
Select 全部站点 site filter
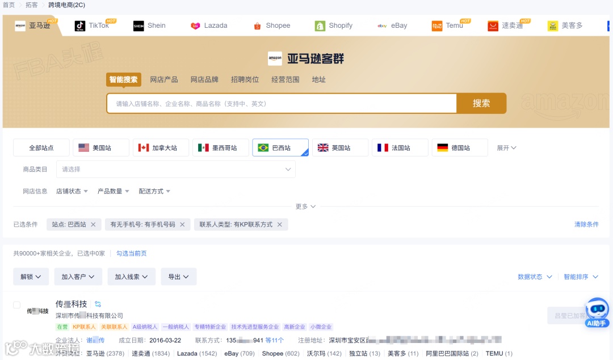[x=41, y=147]
